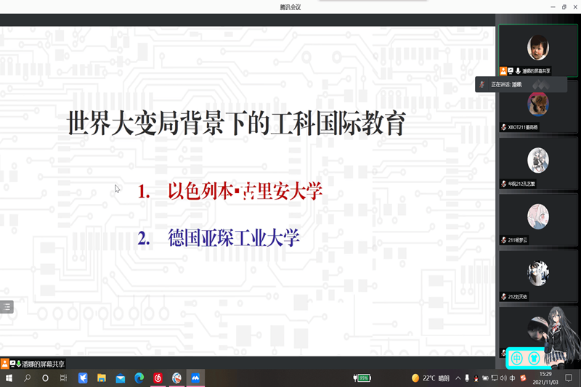Select the 212 participant's dark-haired anime avatar

click(x=537, y=273)
